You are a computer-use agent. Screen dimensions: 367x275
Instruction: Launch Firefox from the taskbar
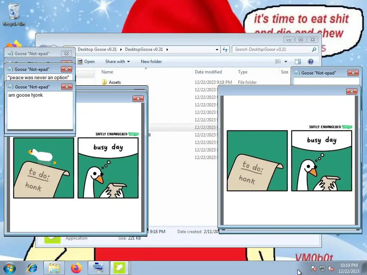coord(76,268)
